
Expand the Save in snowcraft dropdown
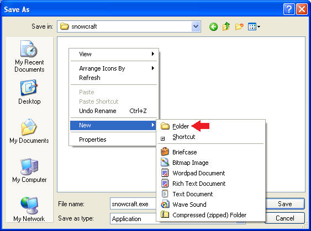point(196,26)
